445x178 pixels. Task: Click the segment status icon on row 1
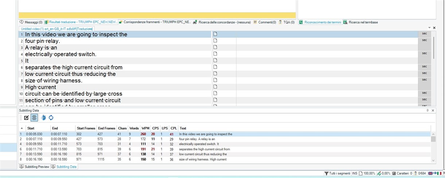[x=215, y=34]
